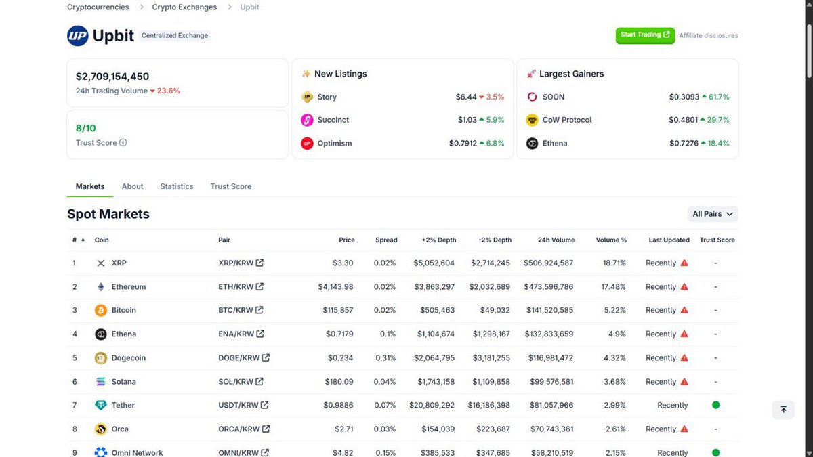Image resolution: width=813 pixels, height=457 pixels.
Task: Open the All Pairs dropdown
Action: pos(713,214)
